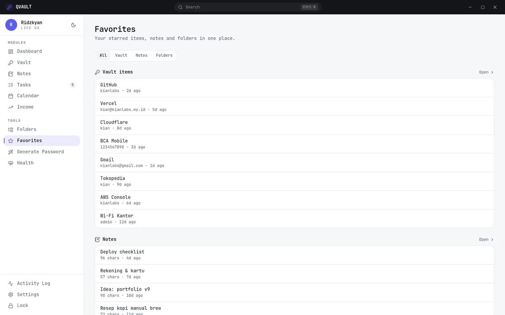The height and width of the screenshot is (315, 505).
Task: Open Generate Password tool
Action: click(x=42, y=152)
